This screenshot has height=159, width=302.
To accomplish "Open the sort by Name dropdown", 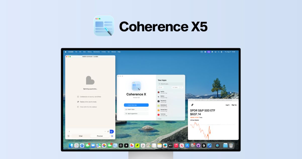I will point(175,87).
